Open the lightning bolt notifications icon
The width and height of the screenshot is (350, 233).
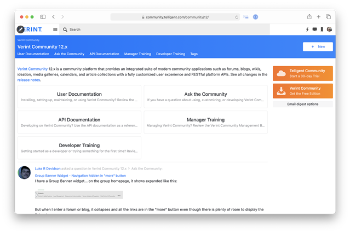point(307,30)
